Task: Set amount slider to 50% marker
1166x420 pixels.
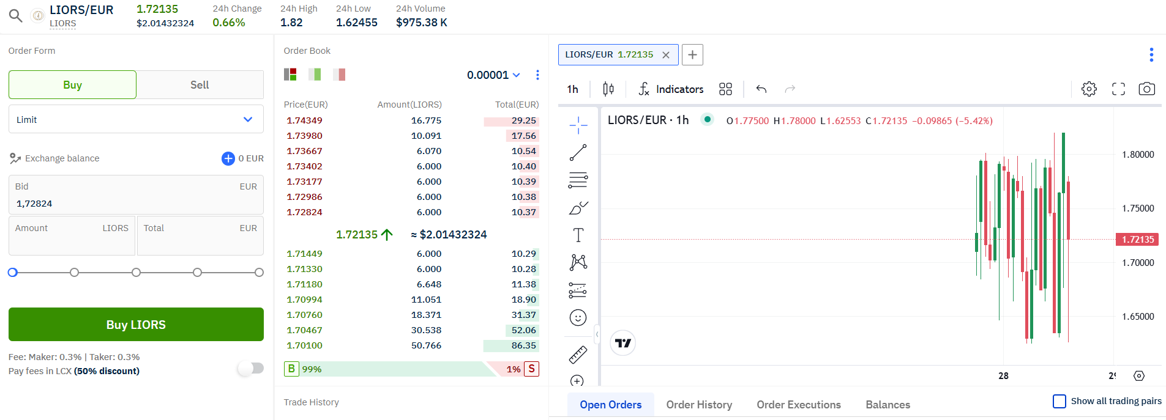Action: tap(136, 273)
